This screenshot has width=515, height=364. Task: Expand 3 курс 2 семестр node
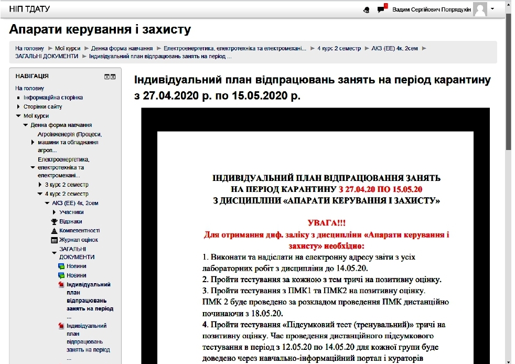40,185
